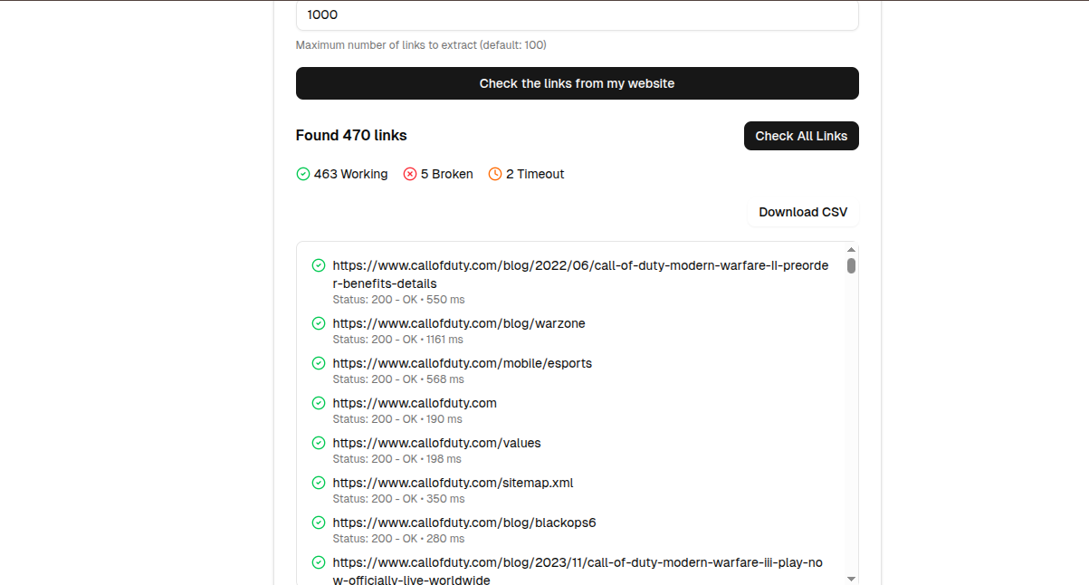
Task: Click the status icon next to the blackops6 link
Action: pos(319,523)
